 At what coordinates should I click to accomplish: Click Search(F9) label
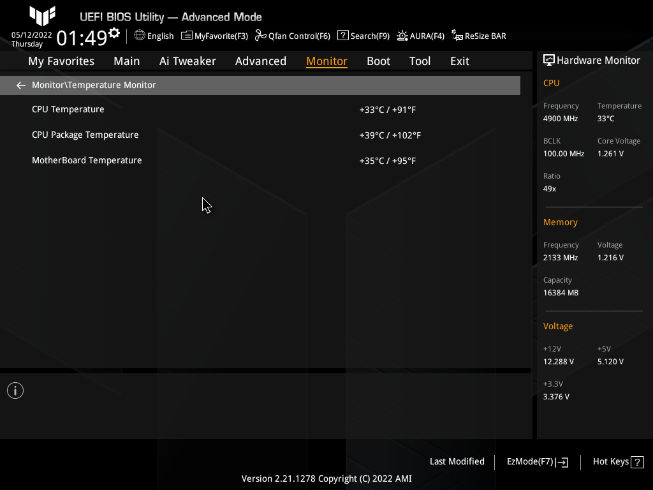tap(371, 36)
